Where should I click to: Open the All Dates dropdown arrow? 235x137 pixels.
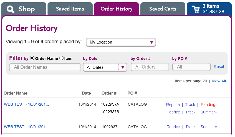[x=123, y=67]
